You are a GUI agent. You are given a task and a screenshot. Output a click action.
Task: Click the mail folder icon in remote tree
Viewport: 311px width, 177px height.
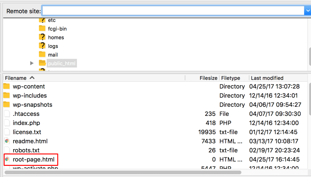pyautogui.click(x=42, y=54)
